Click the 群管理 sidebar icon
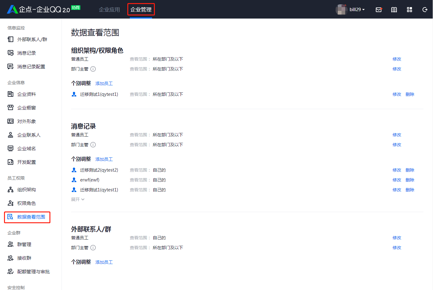This screenshot has width=433, height=290. (x=11, y=244)
